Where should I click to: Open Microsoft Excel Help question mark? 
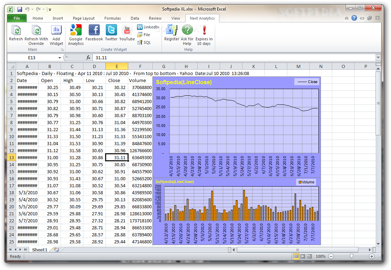[x=354, y=18]
